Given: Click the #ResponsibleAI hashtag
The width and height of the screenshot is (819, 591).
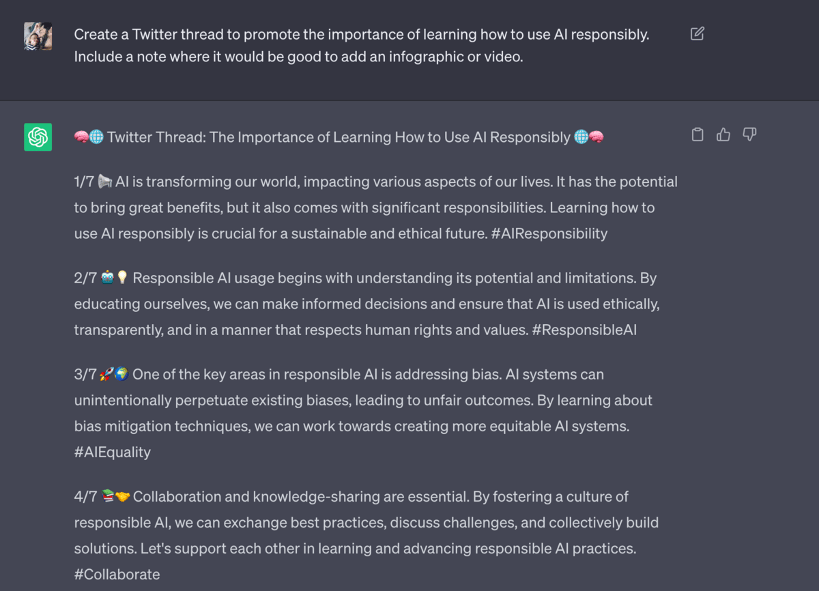Looking at the screenshot, I should [584, 330].
